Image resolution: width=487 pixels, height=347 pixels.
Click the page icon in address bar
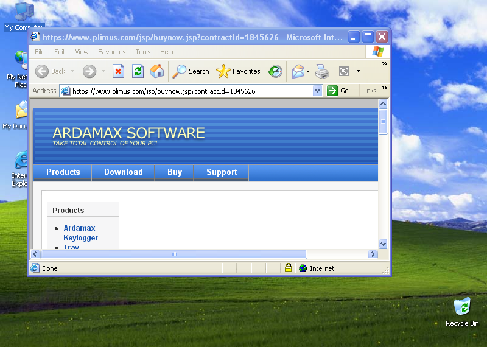click(x=65, y=91)
